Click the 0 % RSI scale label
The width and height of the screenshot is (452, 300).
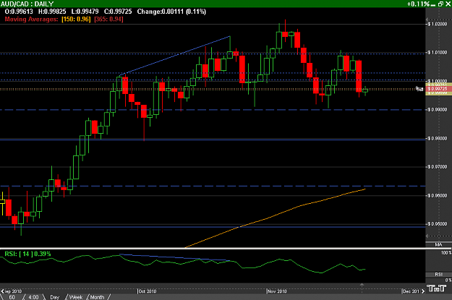pyautogui.click(x=448, y=280)
